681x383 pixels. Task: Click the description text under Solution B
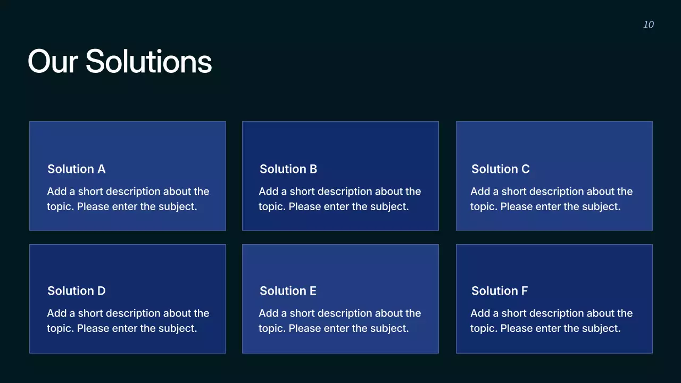click(x=339, y=199)
